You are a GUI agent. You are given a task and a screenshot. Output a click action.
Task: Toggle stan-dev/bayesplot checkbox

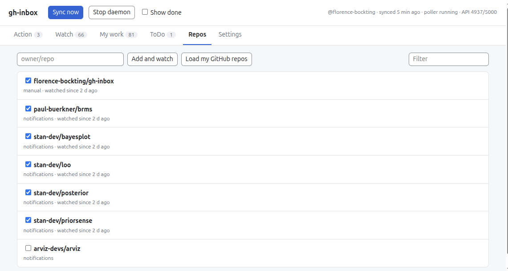tap(28, 136)
